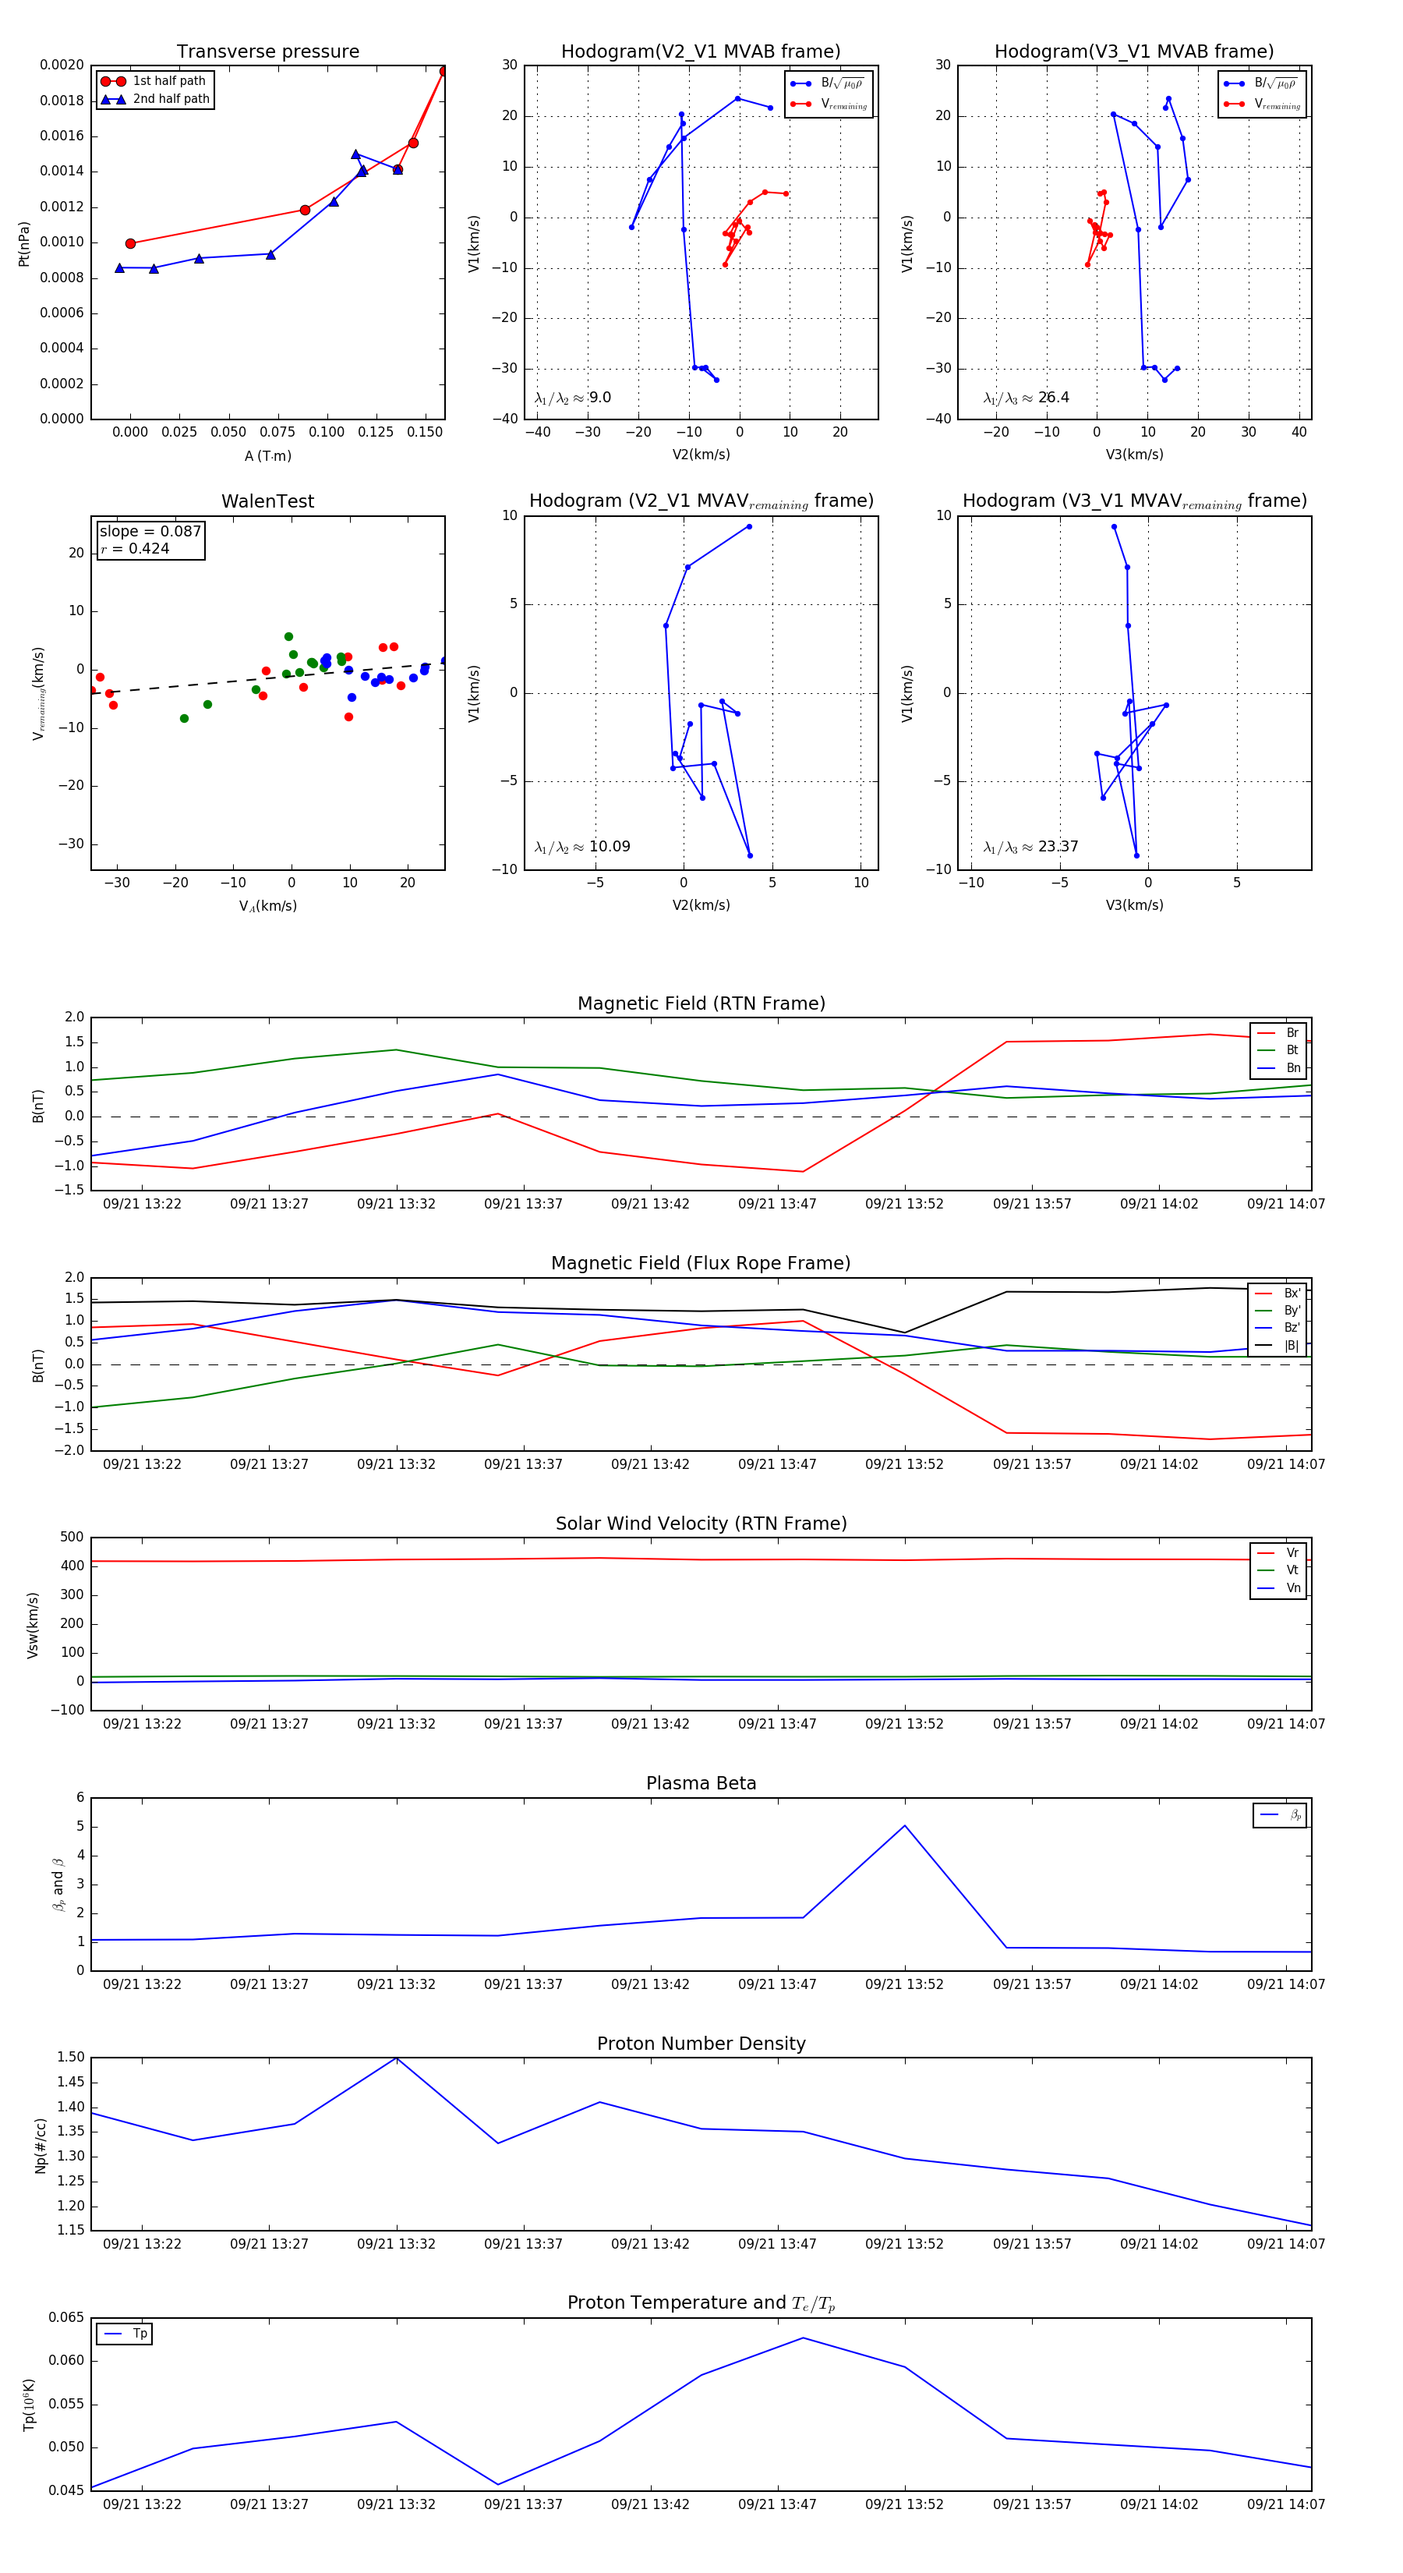Click the 'VA(km/s)' axis label in WalenTest
Image resolution: width=1403 pixels, height=2573 pixels.
click(267, 906)
